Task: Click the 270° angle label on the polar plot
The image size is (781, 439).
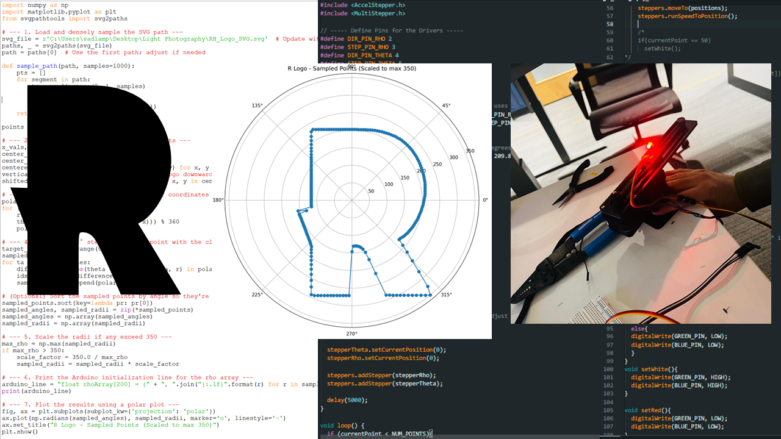Action: 351,334
